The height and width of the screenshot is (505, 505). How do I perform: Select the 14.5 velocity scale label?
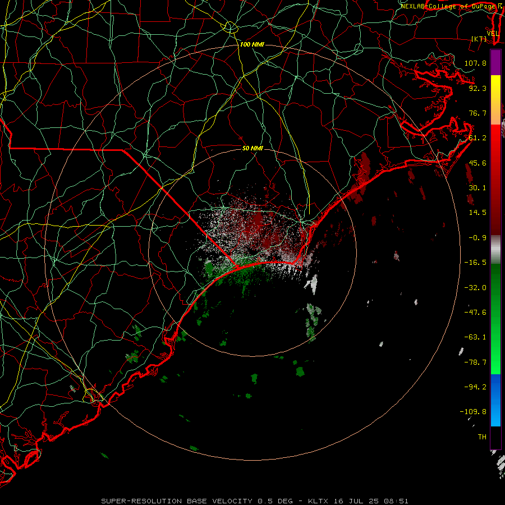478,213
